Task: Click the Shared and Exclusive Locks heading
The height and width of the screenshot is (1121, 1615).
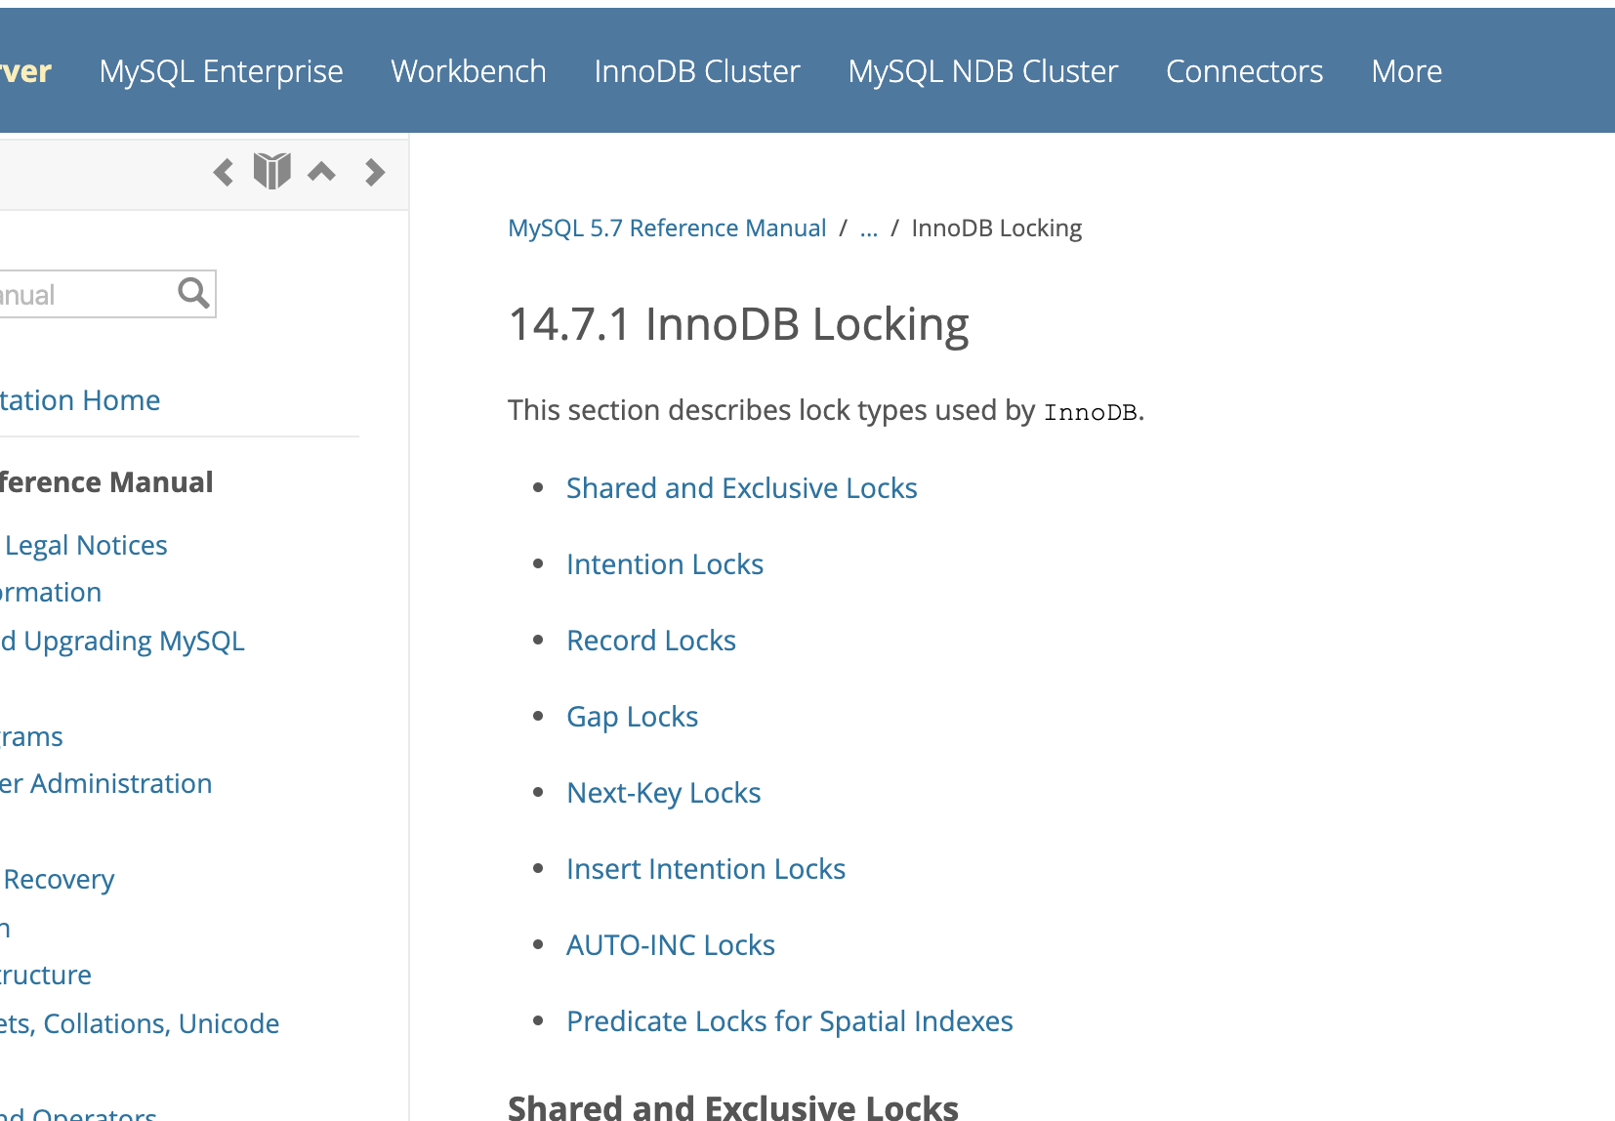Action: pos(733,1107)
